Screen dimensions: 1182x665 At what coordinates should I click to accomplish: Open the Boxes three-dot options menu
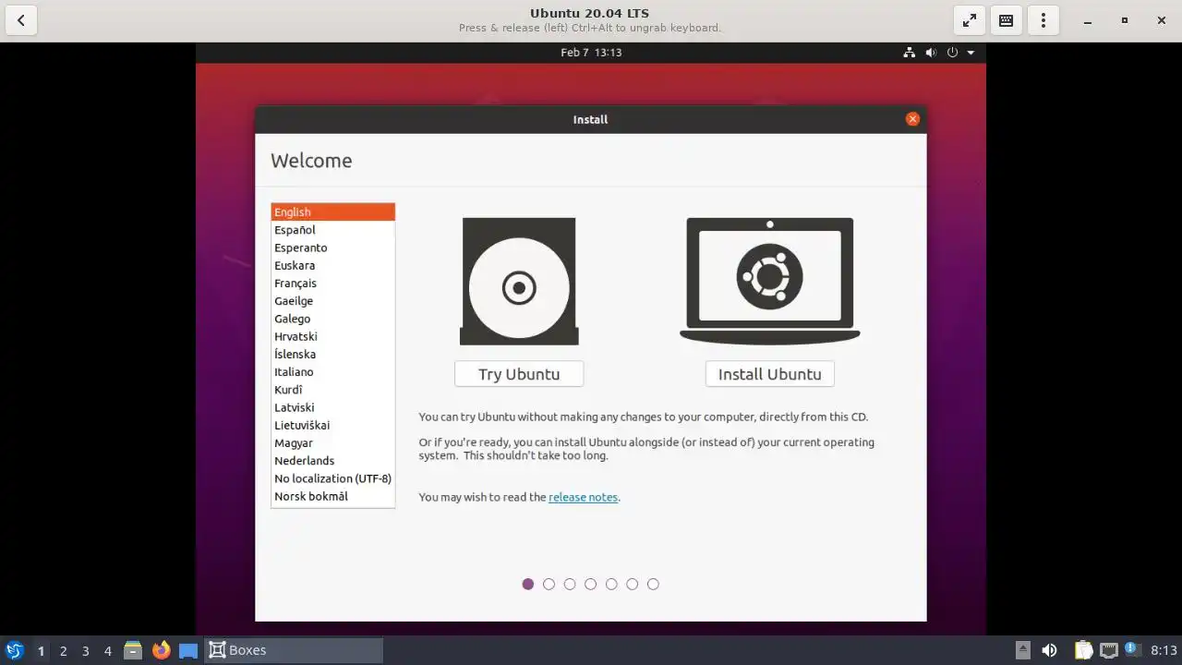tap(1043, 20)
